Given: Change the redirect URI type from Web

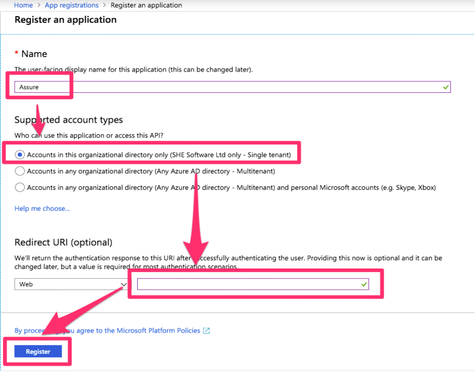Looking at the screenshot, I should tap(71, 284).
